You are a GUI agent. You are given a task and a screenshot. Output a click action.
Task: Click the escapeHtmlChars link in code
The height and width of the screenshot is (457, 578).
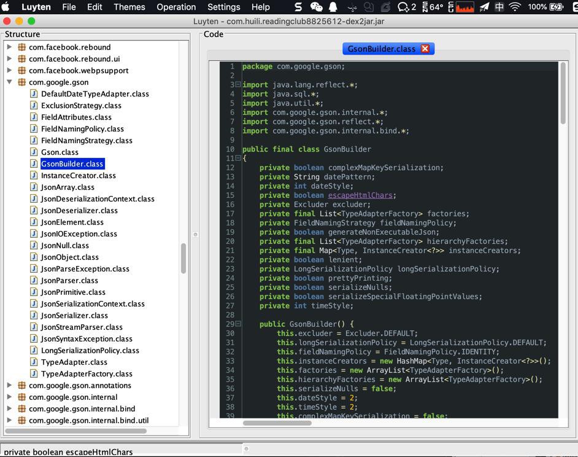point(360,195)
